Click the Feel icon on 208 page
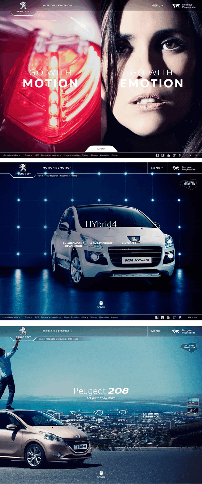Viewport: 202px width, 484px height. [99, 412]
